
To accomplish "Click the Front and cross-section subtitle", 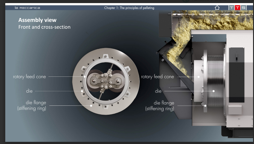I will pyautogui.click(x=44, y=27).
